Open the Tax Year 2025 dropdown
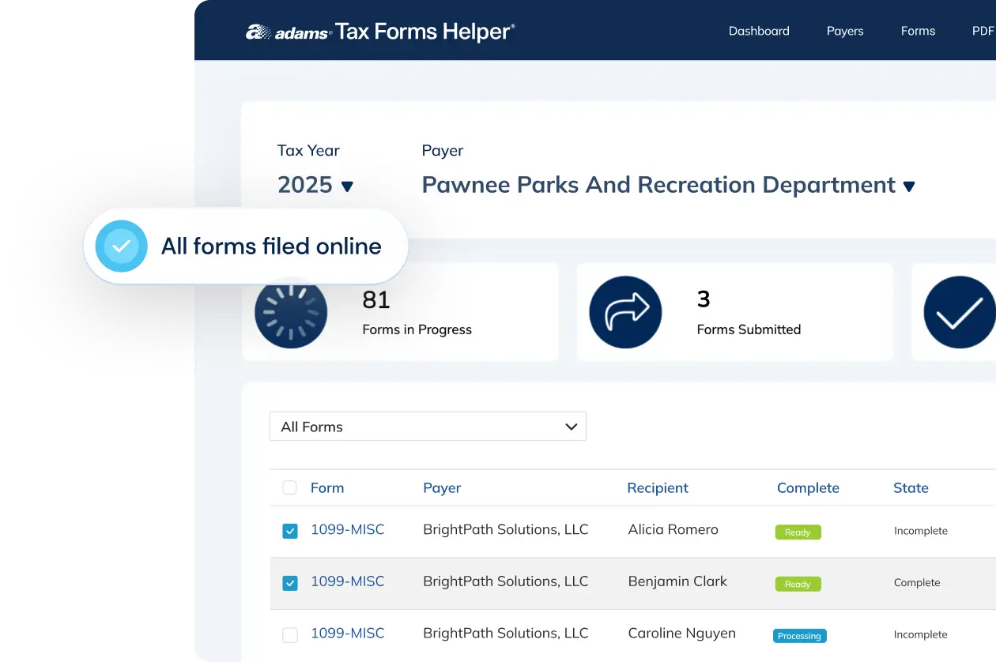Viewport: 996px width, 662px height. point(315,184)
